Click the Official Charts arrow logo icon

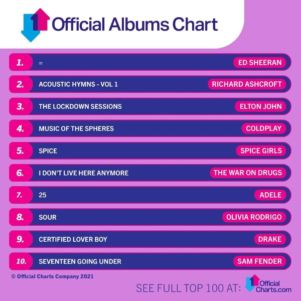[x=35, y=25]
